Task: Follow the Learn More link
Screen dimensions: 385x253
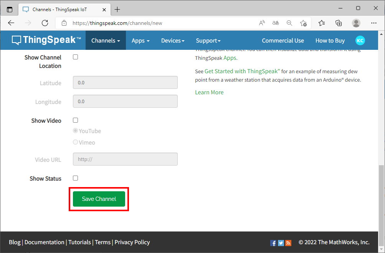Action: [x=209, y=92]
